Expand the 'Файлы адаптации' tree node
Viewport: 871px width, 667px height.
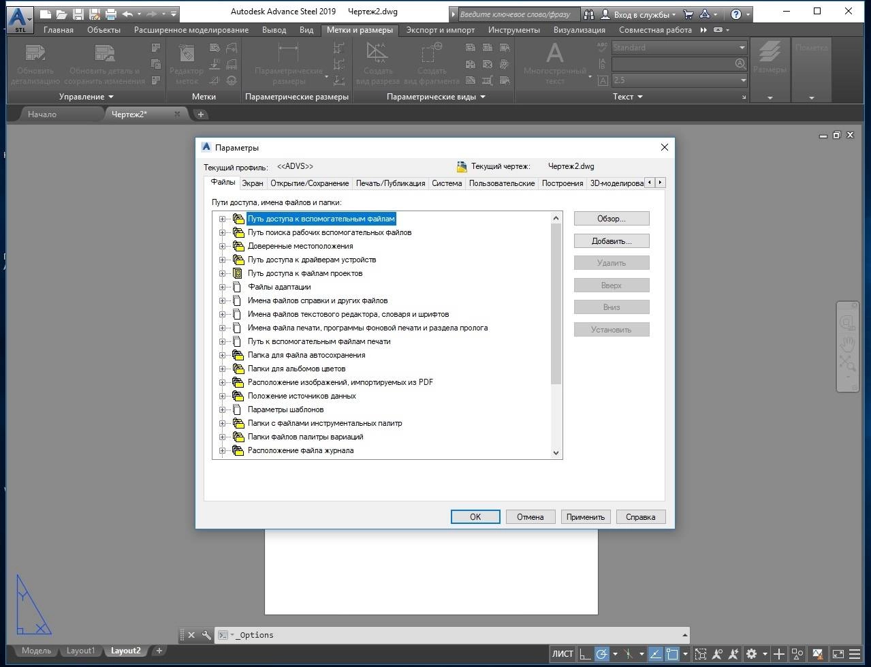coord(222,288)
